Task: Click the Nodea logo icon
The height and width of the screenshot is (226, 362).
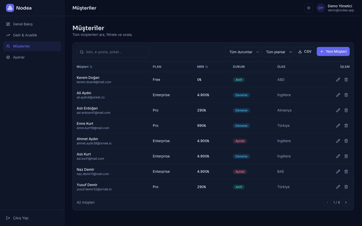Action: click(10, 8)
